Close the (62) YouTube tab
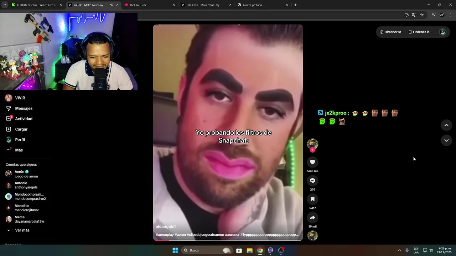Screen dimensions: 456x256 (174, 5)
